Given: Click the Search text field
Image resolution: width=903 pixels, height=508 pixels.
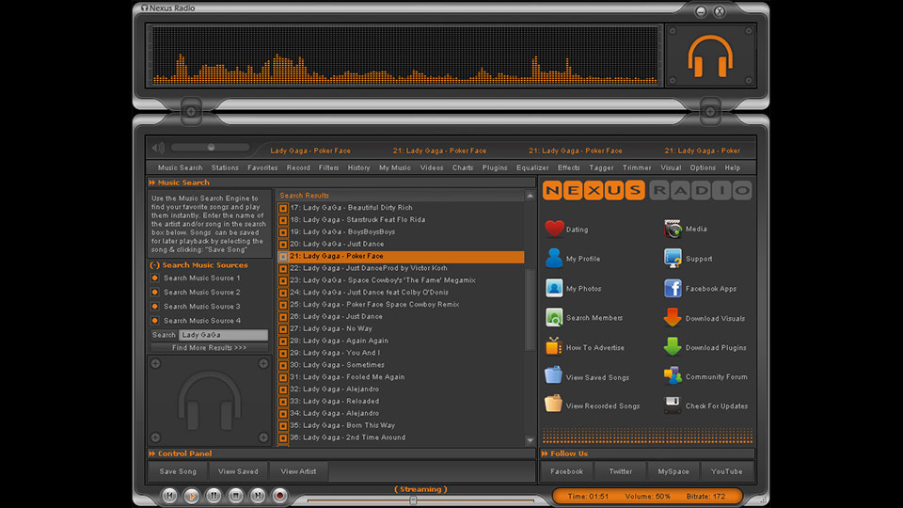Looking at the screenshot, I should [223, 335].
